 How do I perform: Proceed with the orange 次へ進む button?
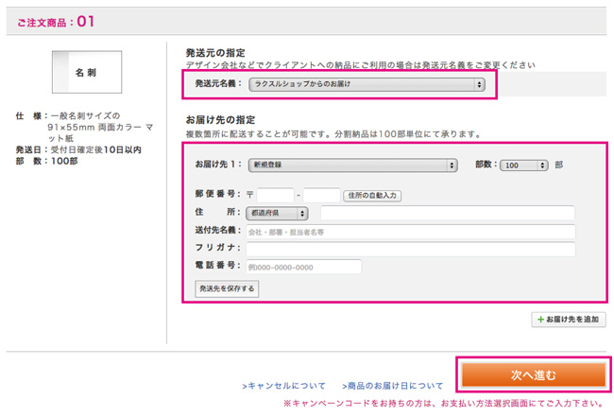pos(533,374)
